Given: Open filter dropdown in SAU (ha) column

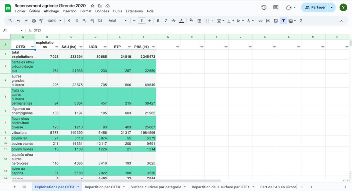Looking at the screenshot, I should click(81, 47).
